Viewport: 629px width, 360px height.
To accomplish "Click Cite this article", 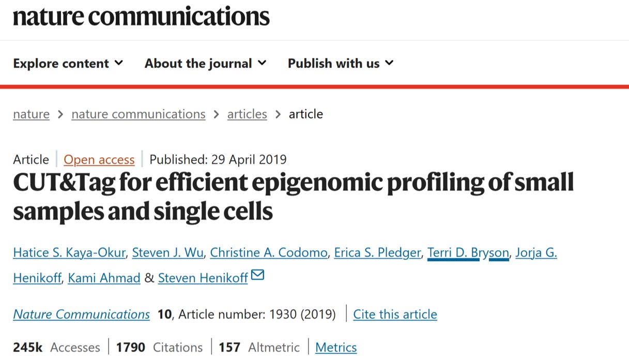I will (x=395, y=314).
